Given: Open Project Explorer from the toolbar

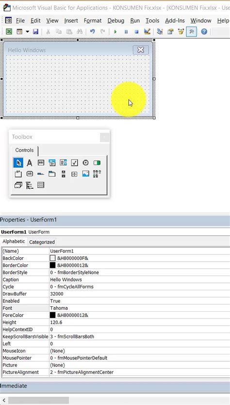Looking at the screenshot, I should tap(160, 32).
